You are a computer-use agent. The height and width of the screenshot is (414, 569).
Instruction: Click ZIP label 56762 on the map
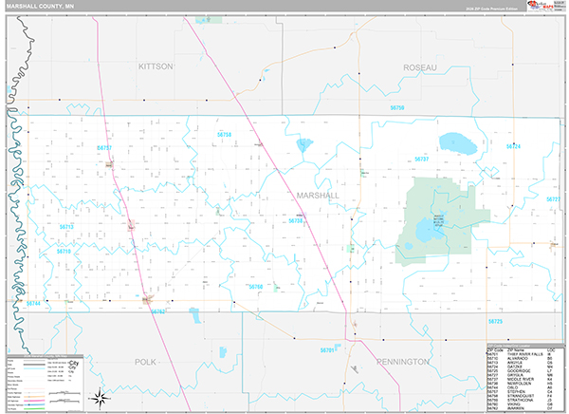157,311
